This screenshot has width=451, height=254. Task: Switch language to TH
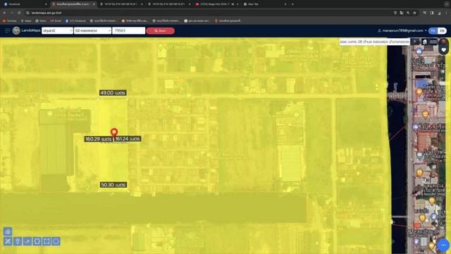433,31
